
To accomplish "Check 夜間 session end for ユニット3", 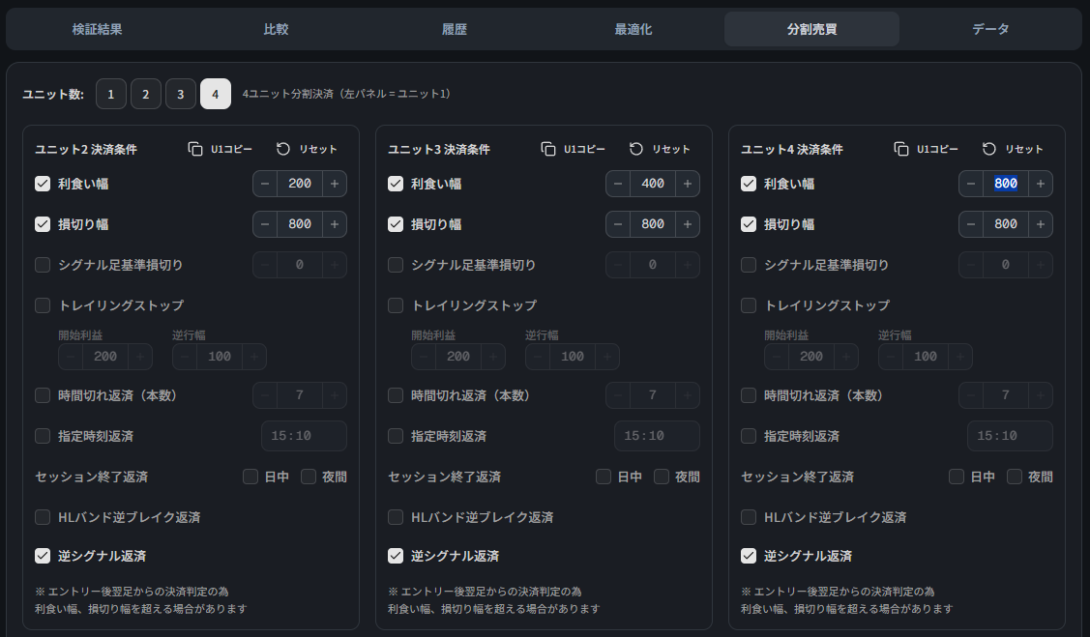I will click(x=662, y=477).
